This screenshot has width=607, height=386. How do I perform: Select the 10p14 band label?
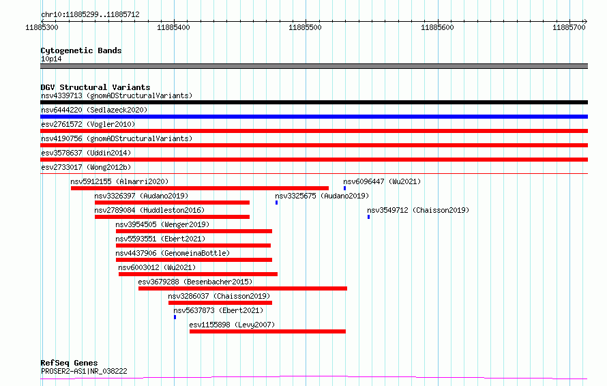51,59
